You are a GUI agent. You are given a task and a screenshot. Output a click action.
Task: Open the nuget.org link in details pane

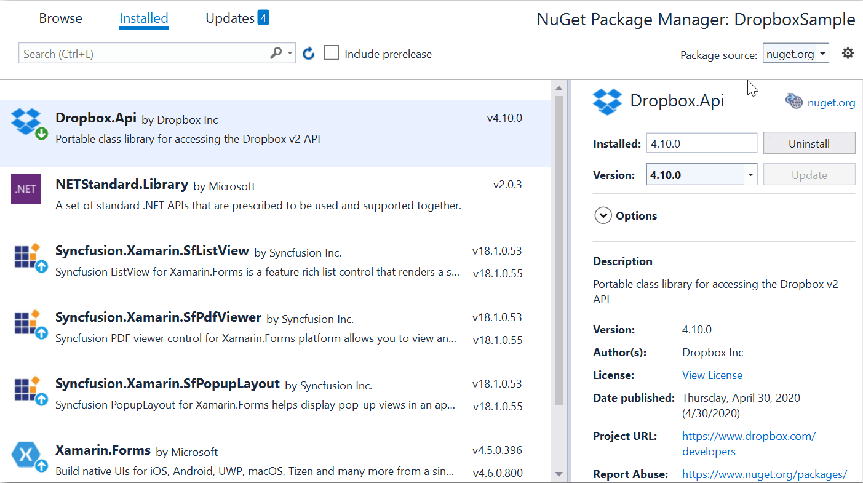[830, 103]
